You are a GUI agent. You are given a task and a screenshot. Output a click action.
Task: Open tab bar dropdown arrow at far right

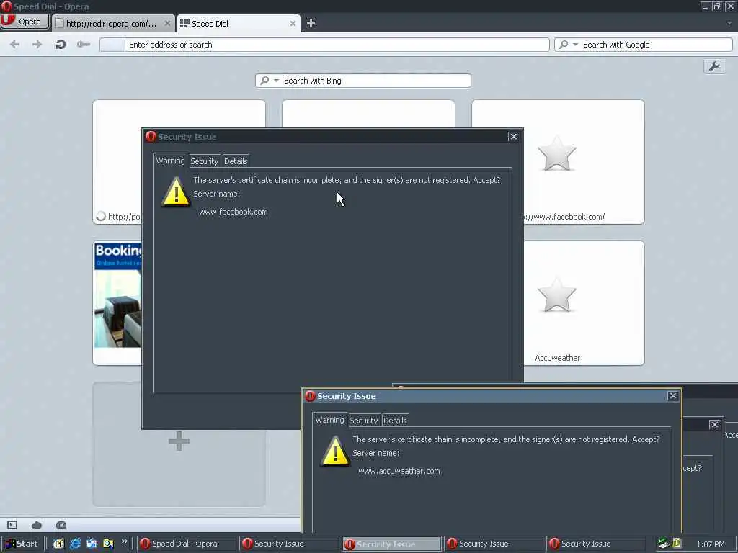[x=729, y=23]
